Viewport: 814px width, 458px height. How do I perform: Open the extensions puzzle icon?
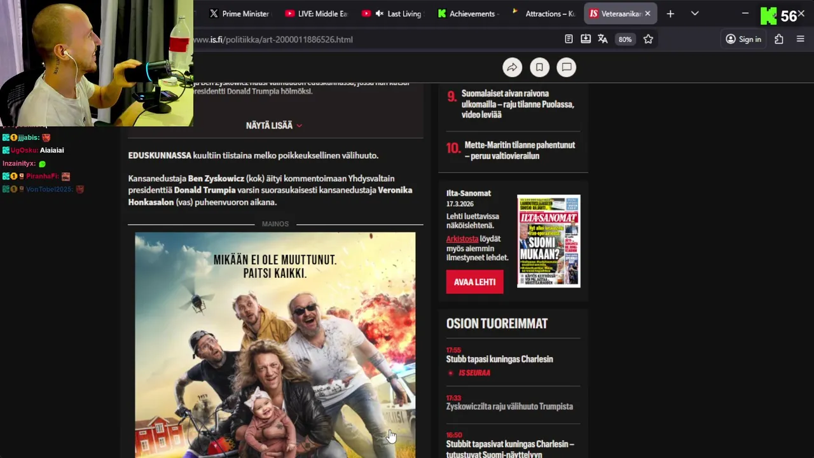(779, 39)
